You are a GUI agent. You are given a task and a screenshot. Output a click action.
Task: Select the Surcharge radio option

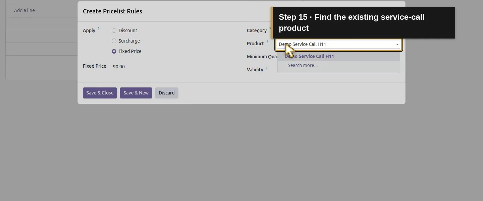pos(114,41)
